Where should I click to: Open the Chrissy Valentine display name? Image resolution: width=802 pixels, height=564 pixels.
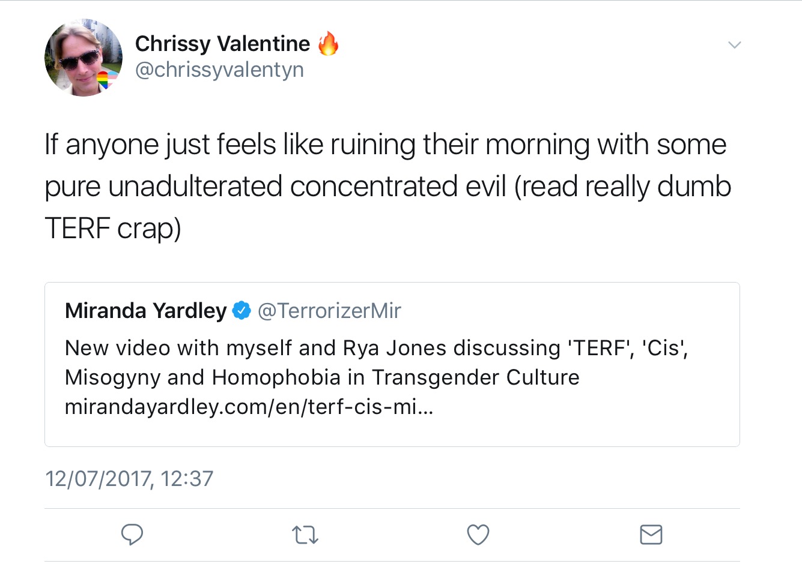coord(222,44)
